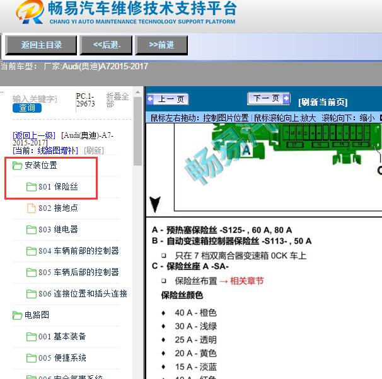
Task: Click the sidebar vertical scrollbar thumb
Action: tap(137, 132)
